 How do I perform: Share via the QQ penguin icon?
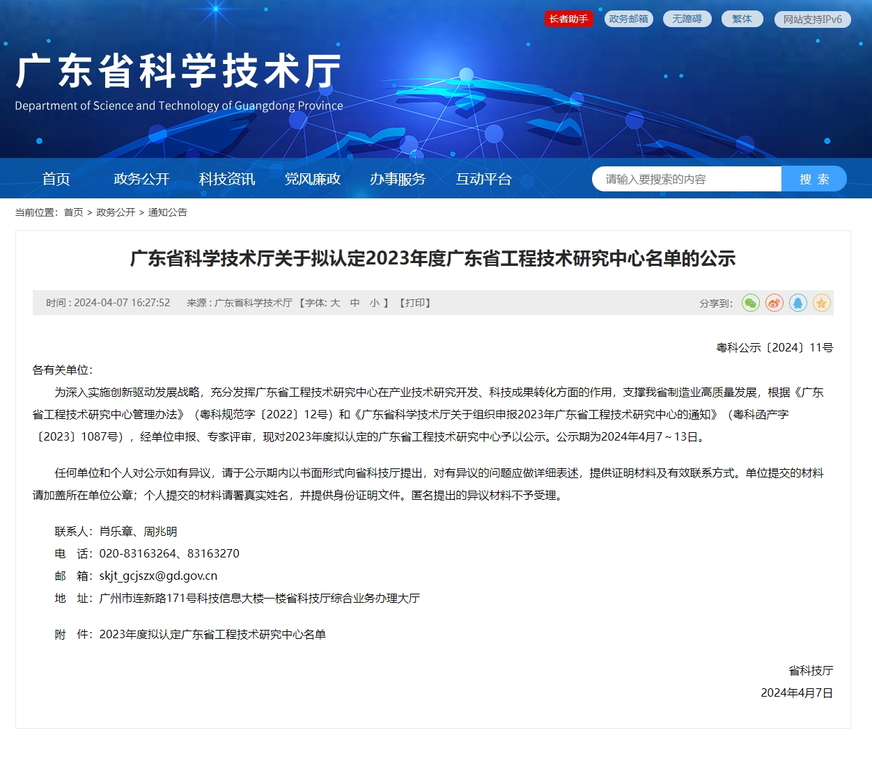pyautogui.click(x=797, y=303)
